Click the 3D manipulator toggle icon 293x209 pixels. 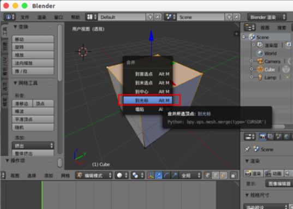coord(151,175)
